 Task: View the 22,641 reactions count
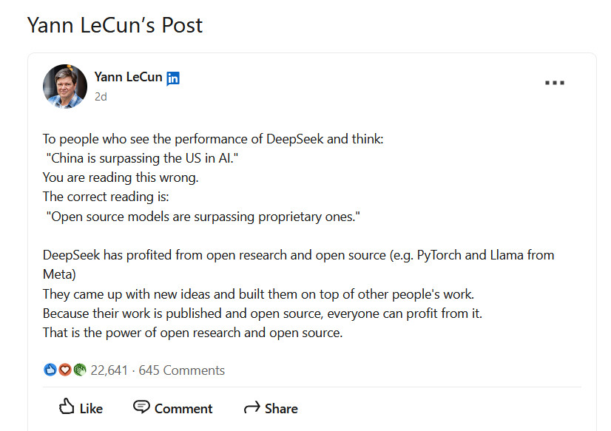(x=109, y=370)
